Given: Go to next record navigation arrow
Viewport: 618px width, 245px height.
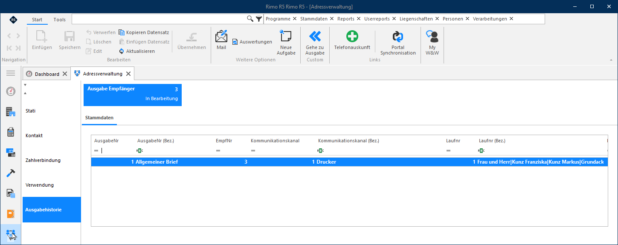Looking at the screenshot, I should pyautogui.click(x=18, y=36).
